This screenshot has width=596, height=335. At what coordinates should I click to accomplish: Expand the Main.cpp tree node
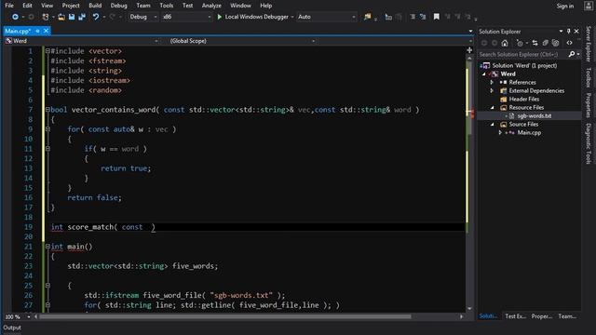(500, 132)
